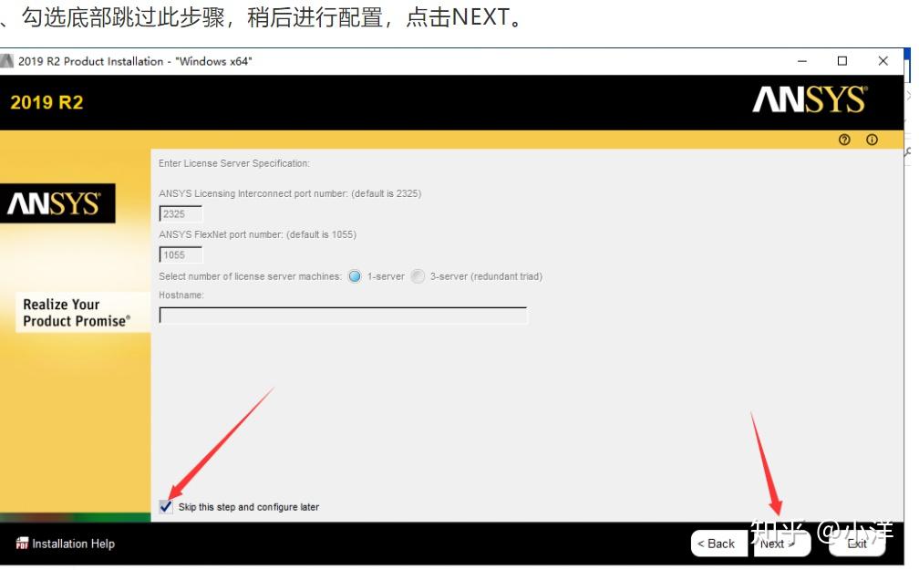Image resolution: width=919 pixels, height=570 pixels.
Task: Click the Next button
Action: 780,543
